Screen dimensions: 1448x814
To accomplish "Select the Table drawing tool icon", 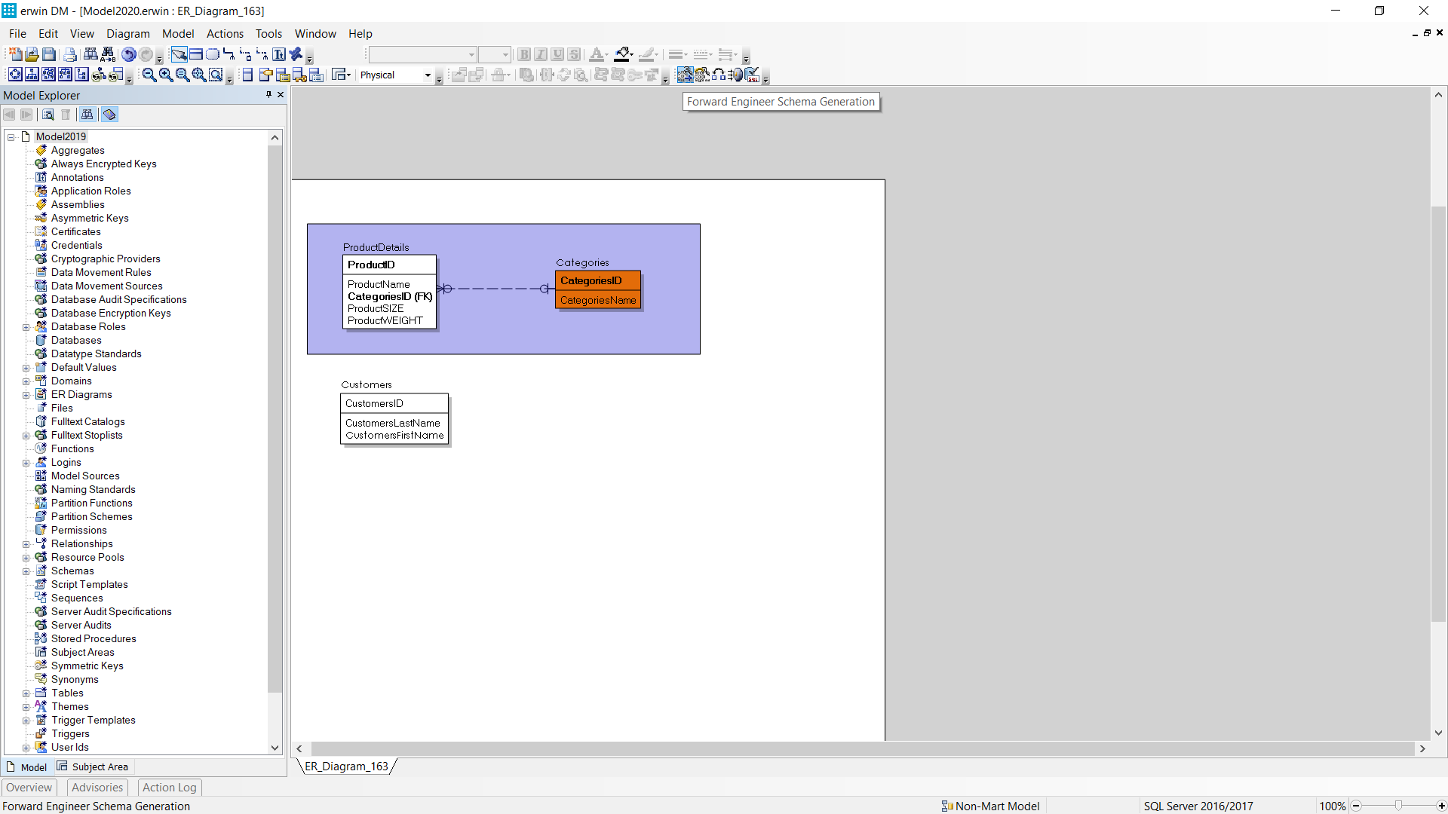I will 195,54.
